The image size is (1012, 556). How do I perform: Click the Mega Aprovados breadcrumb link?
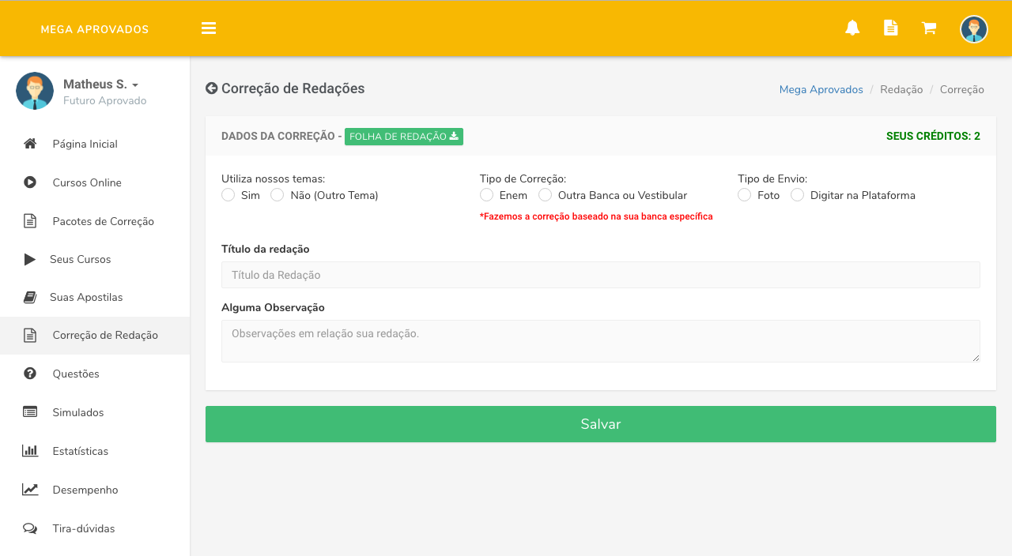(821, 89)
